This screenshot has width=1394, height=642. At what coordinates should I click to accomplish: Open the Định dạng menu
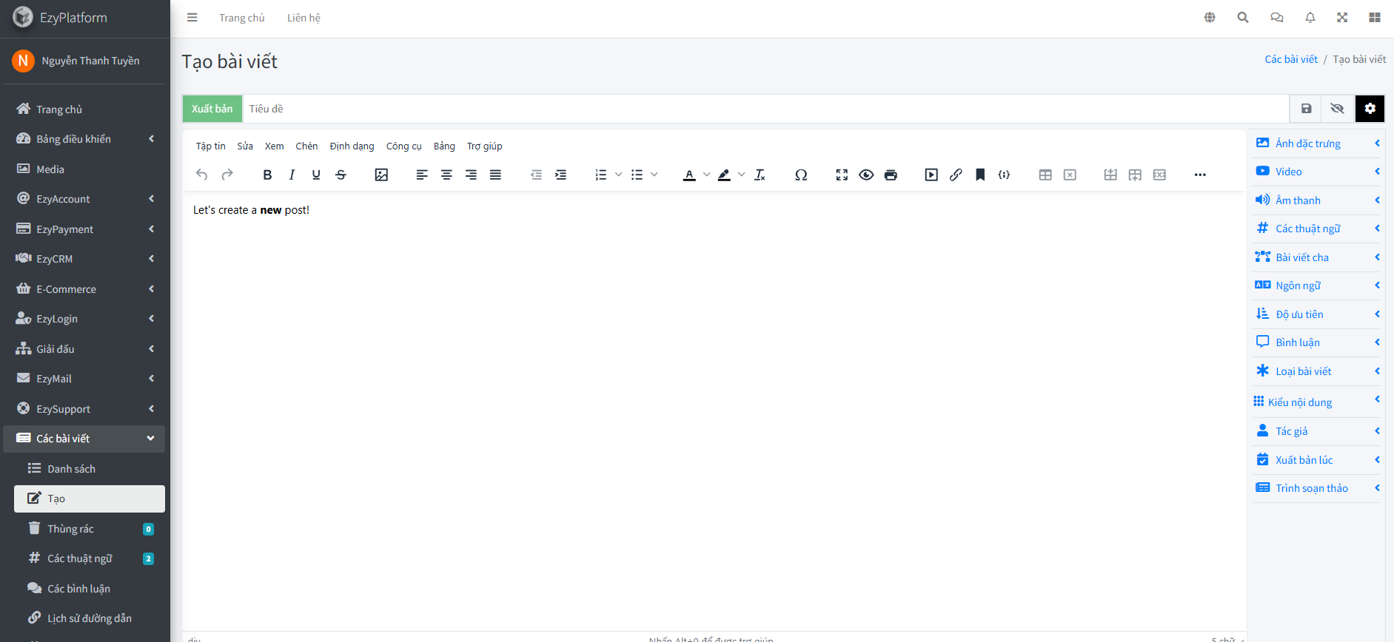click(352, 146)
